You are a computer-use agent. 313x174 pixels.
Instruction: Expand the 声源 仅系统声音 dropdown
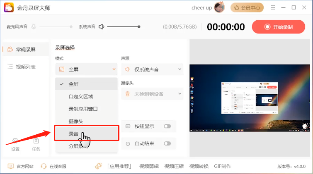click(152, 69)
